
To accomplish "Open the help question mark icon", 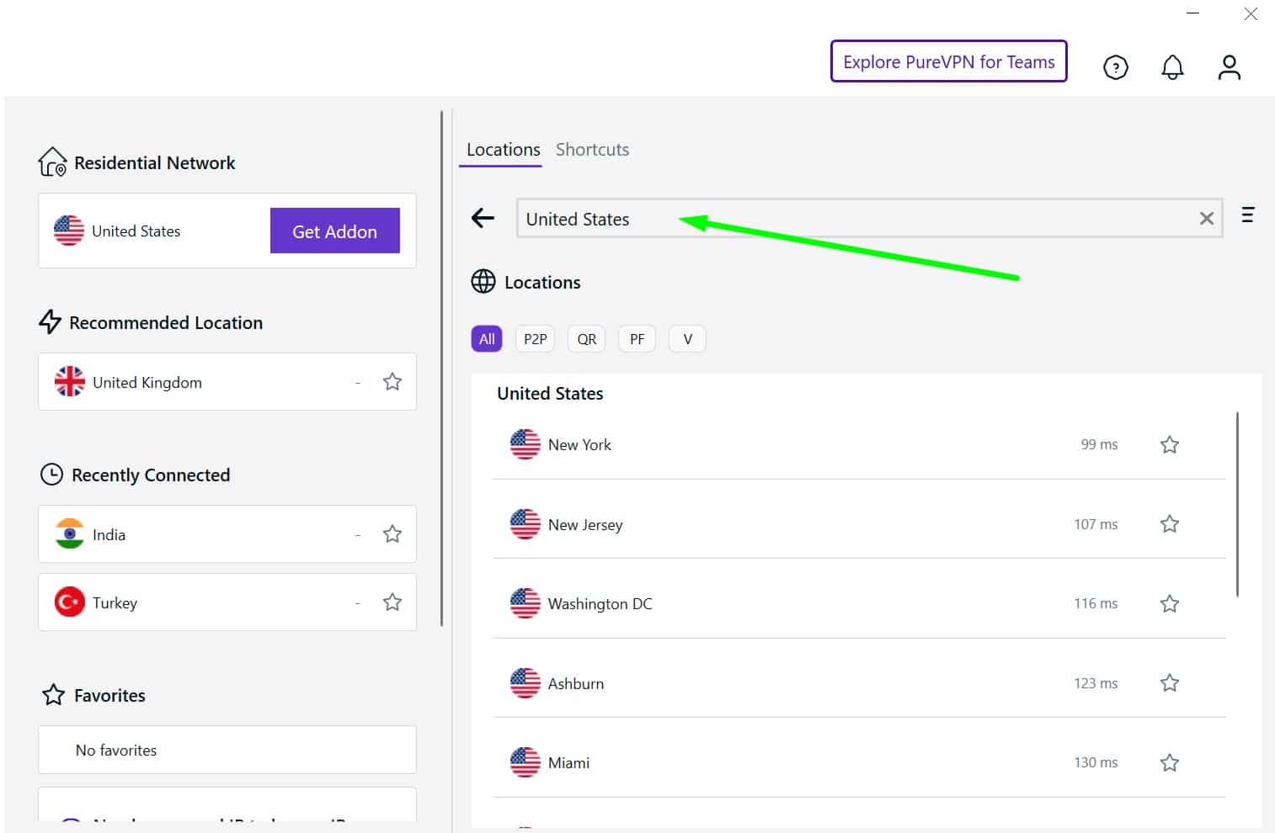I will coord(1115,67).
